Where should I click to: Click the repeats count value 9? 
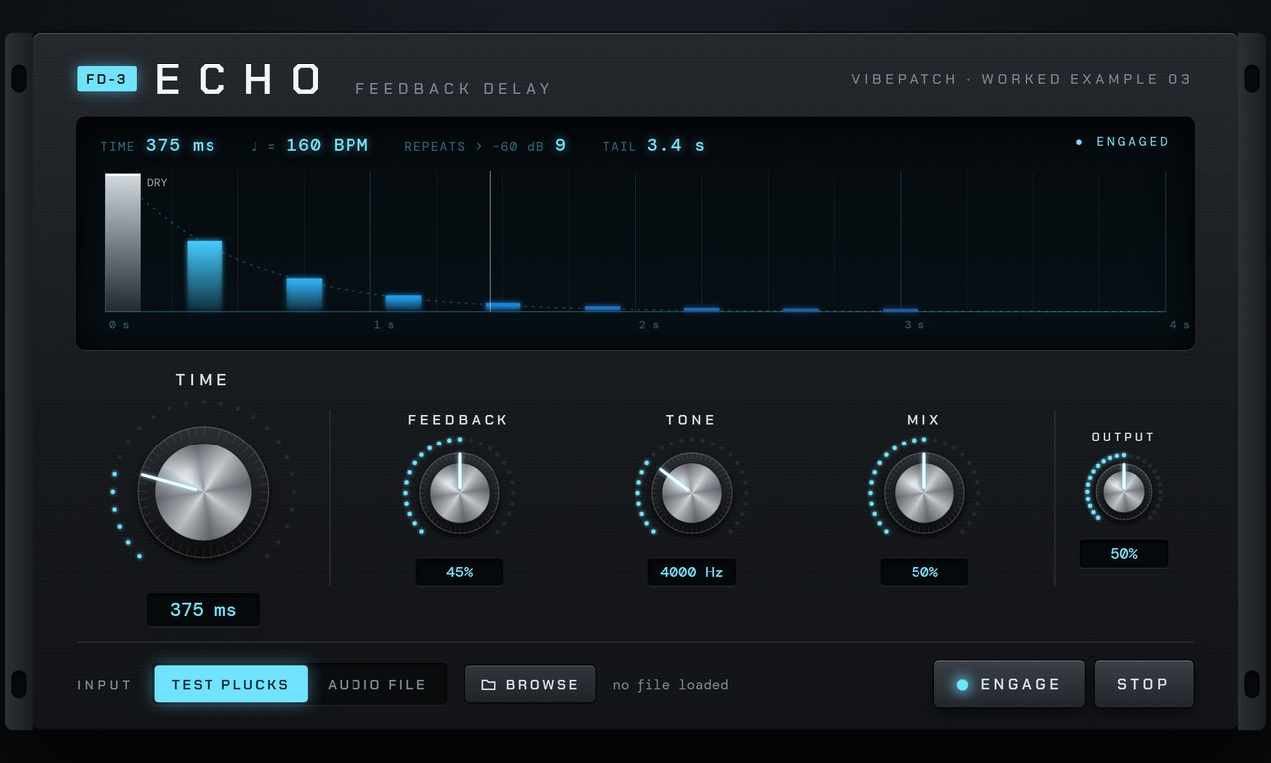pos(560,145)
